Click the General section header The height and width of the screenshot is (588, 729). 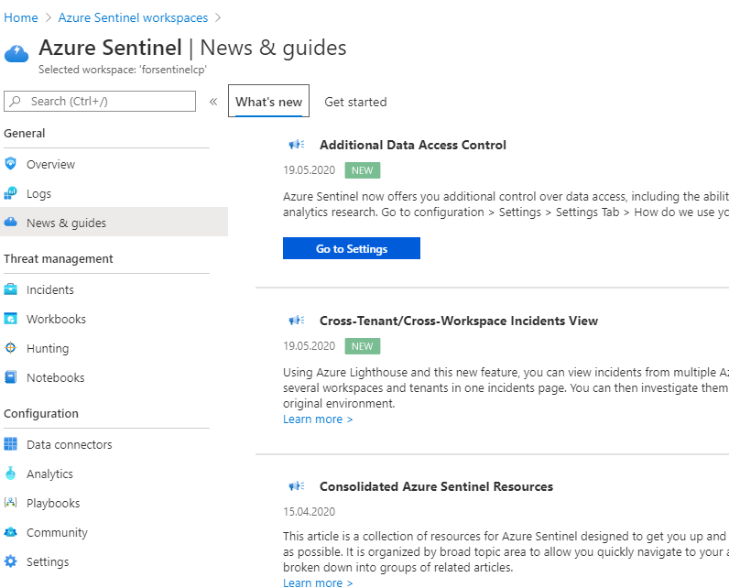24,133
